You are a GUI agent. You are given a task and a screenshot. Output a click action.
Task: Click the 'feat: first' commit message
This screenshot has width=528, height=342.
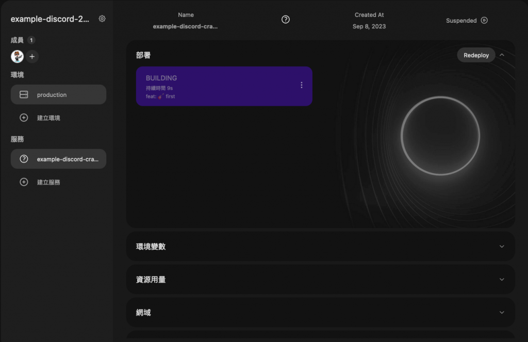pos(160,96)
